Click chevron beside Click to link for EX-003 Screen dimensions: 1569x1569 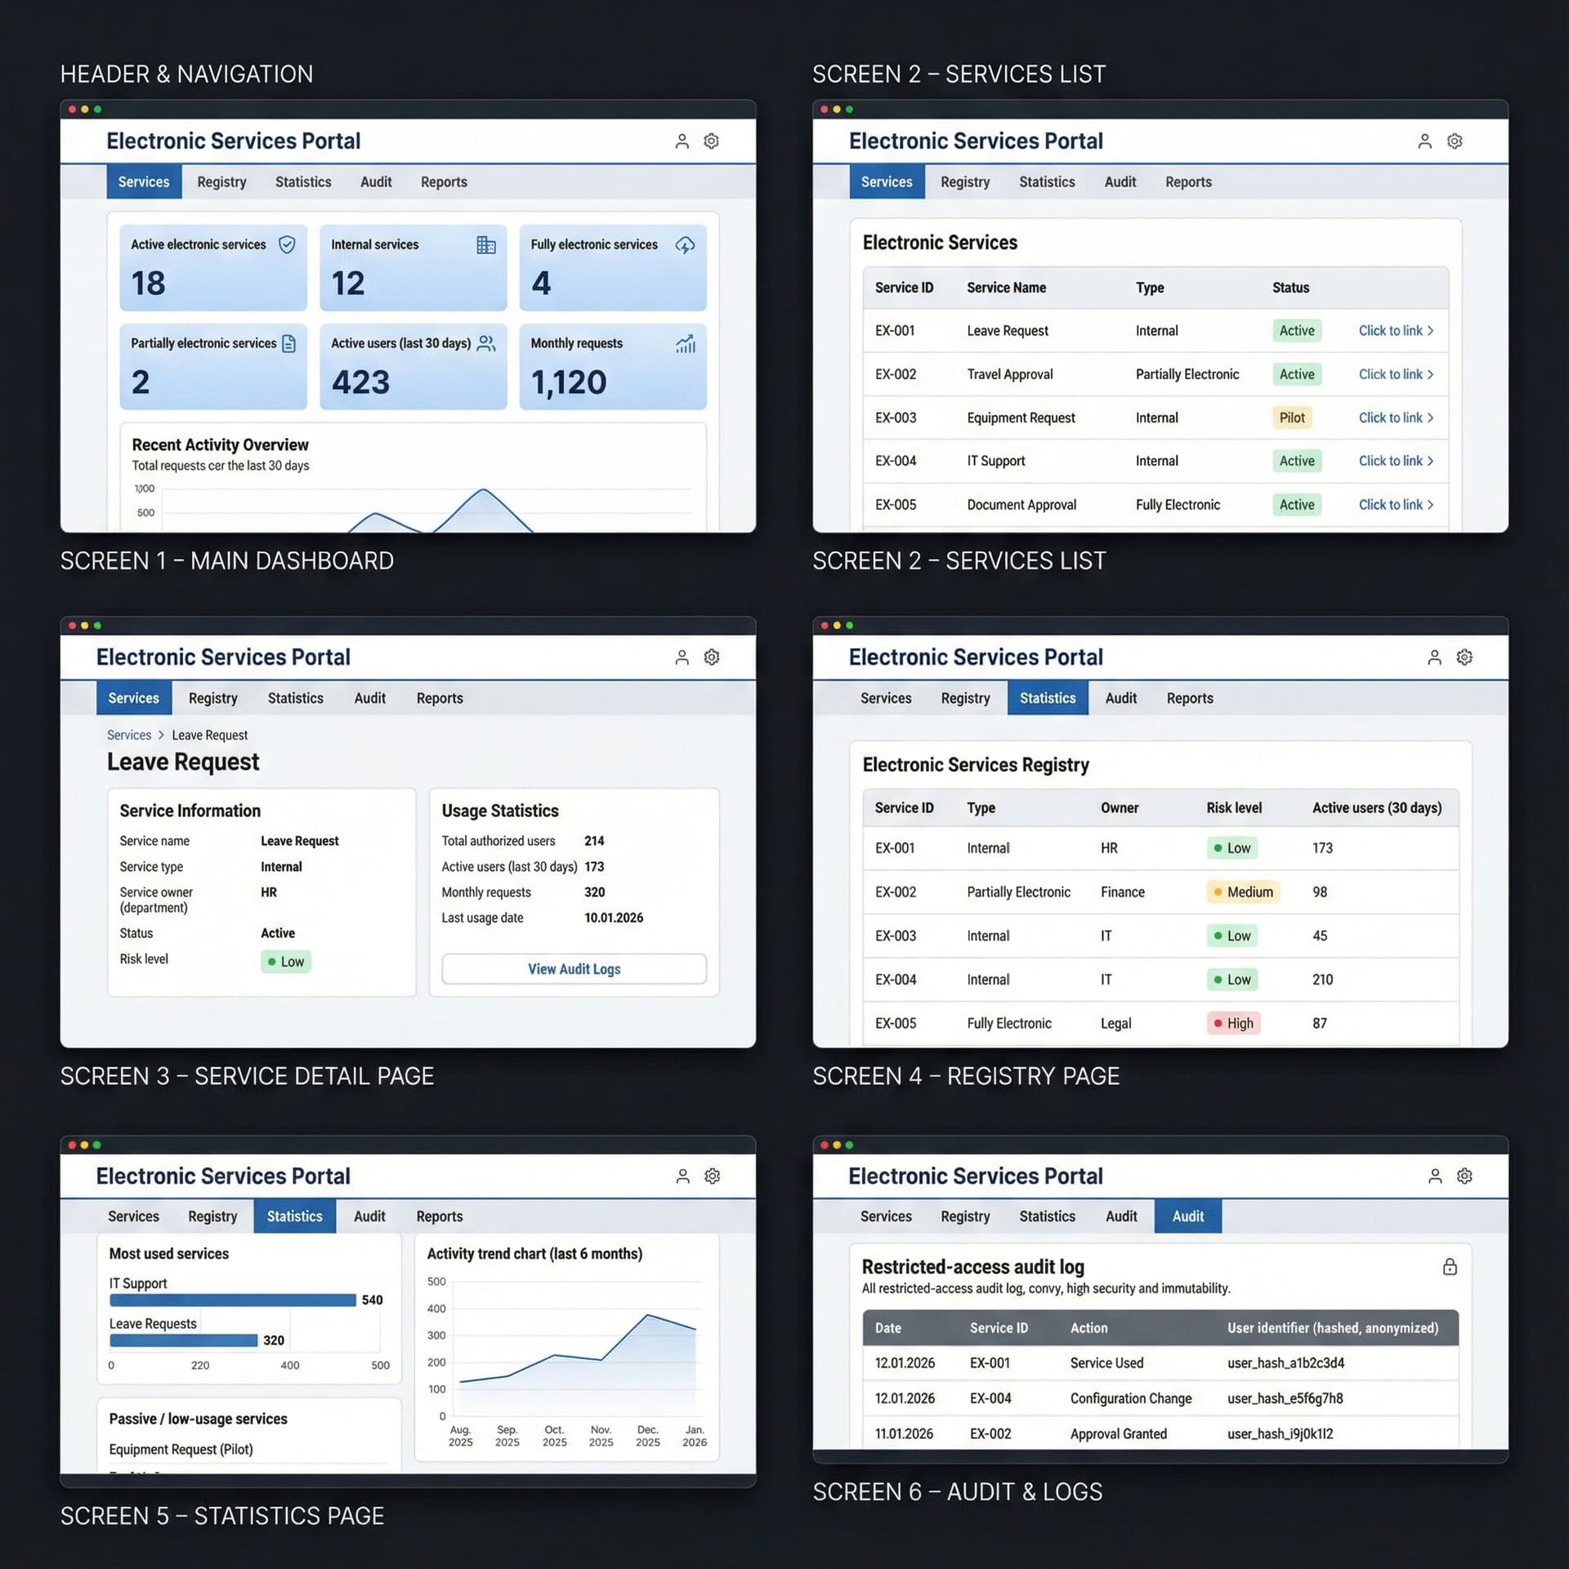(x=1430, y=418)
